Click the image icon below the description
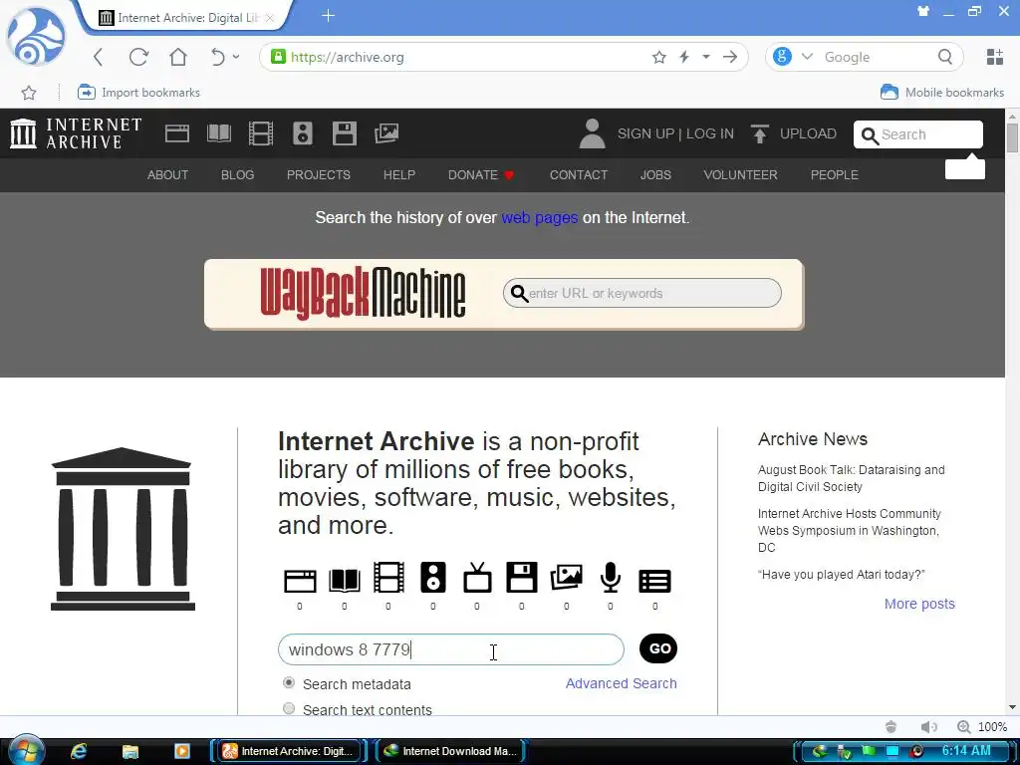The width and height of the screenshot is (1020, 765). pyautogui.click(x=566, y=578)
